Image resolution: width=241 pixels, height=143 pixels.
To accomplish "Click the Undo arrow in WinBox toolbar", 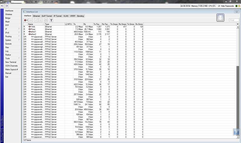I will 2,6.
